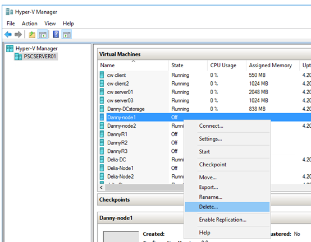Open the View menu
The width and height of the screenshot is (311, 242).
click(x=50, y=24)
